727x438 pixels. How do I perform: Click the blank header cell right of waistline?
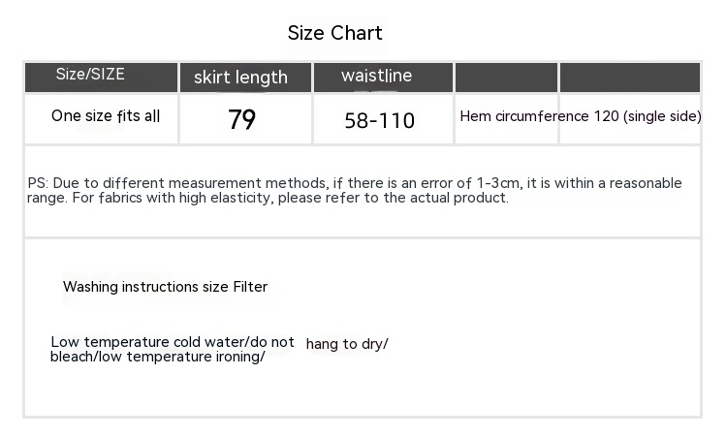click(x=506, y=78)
